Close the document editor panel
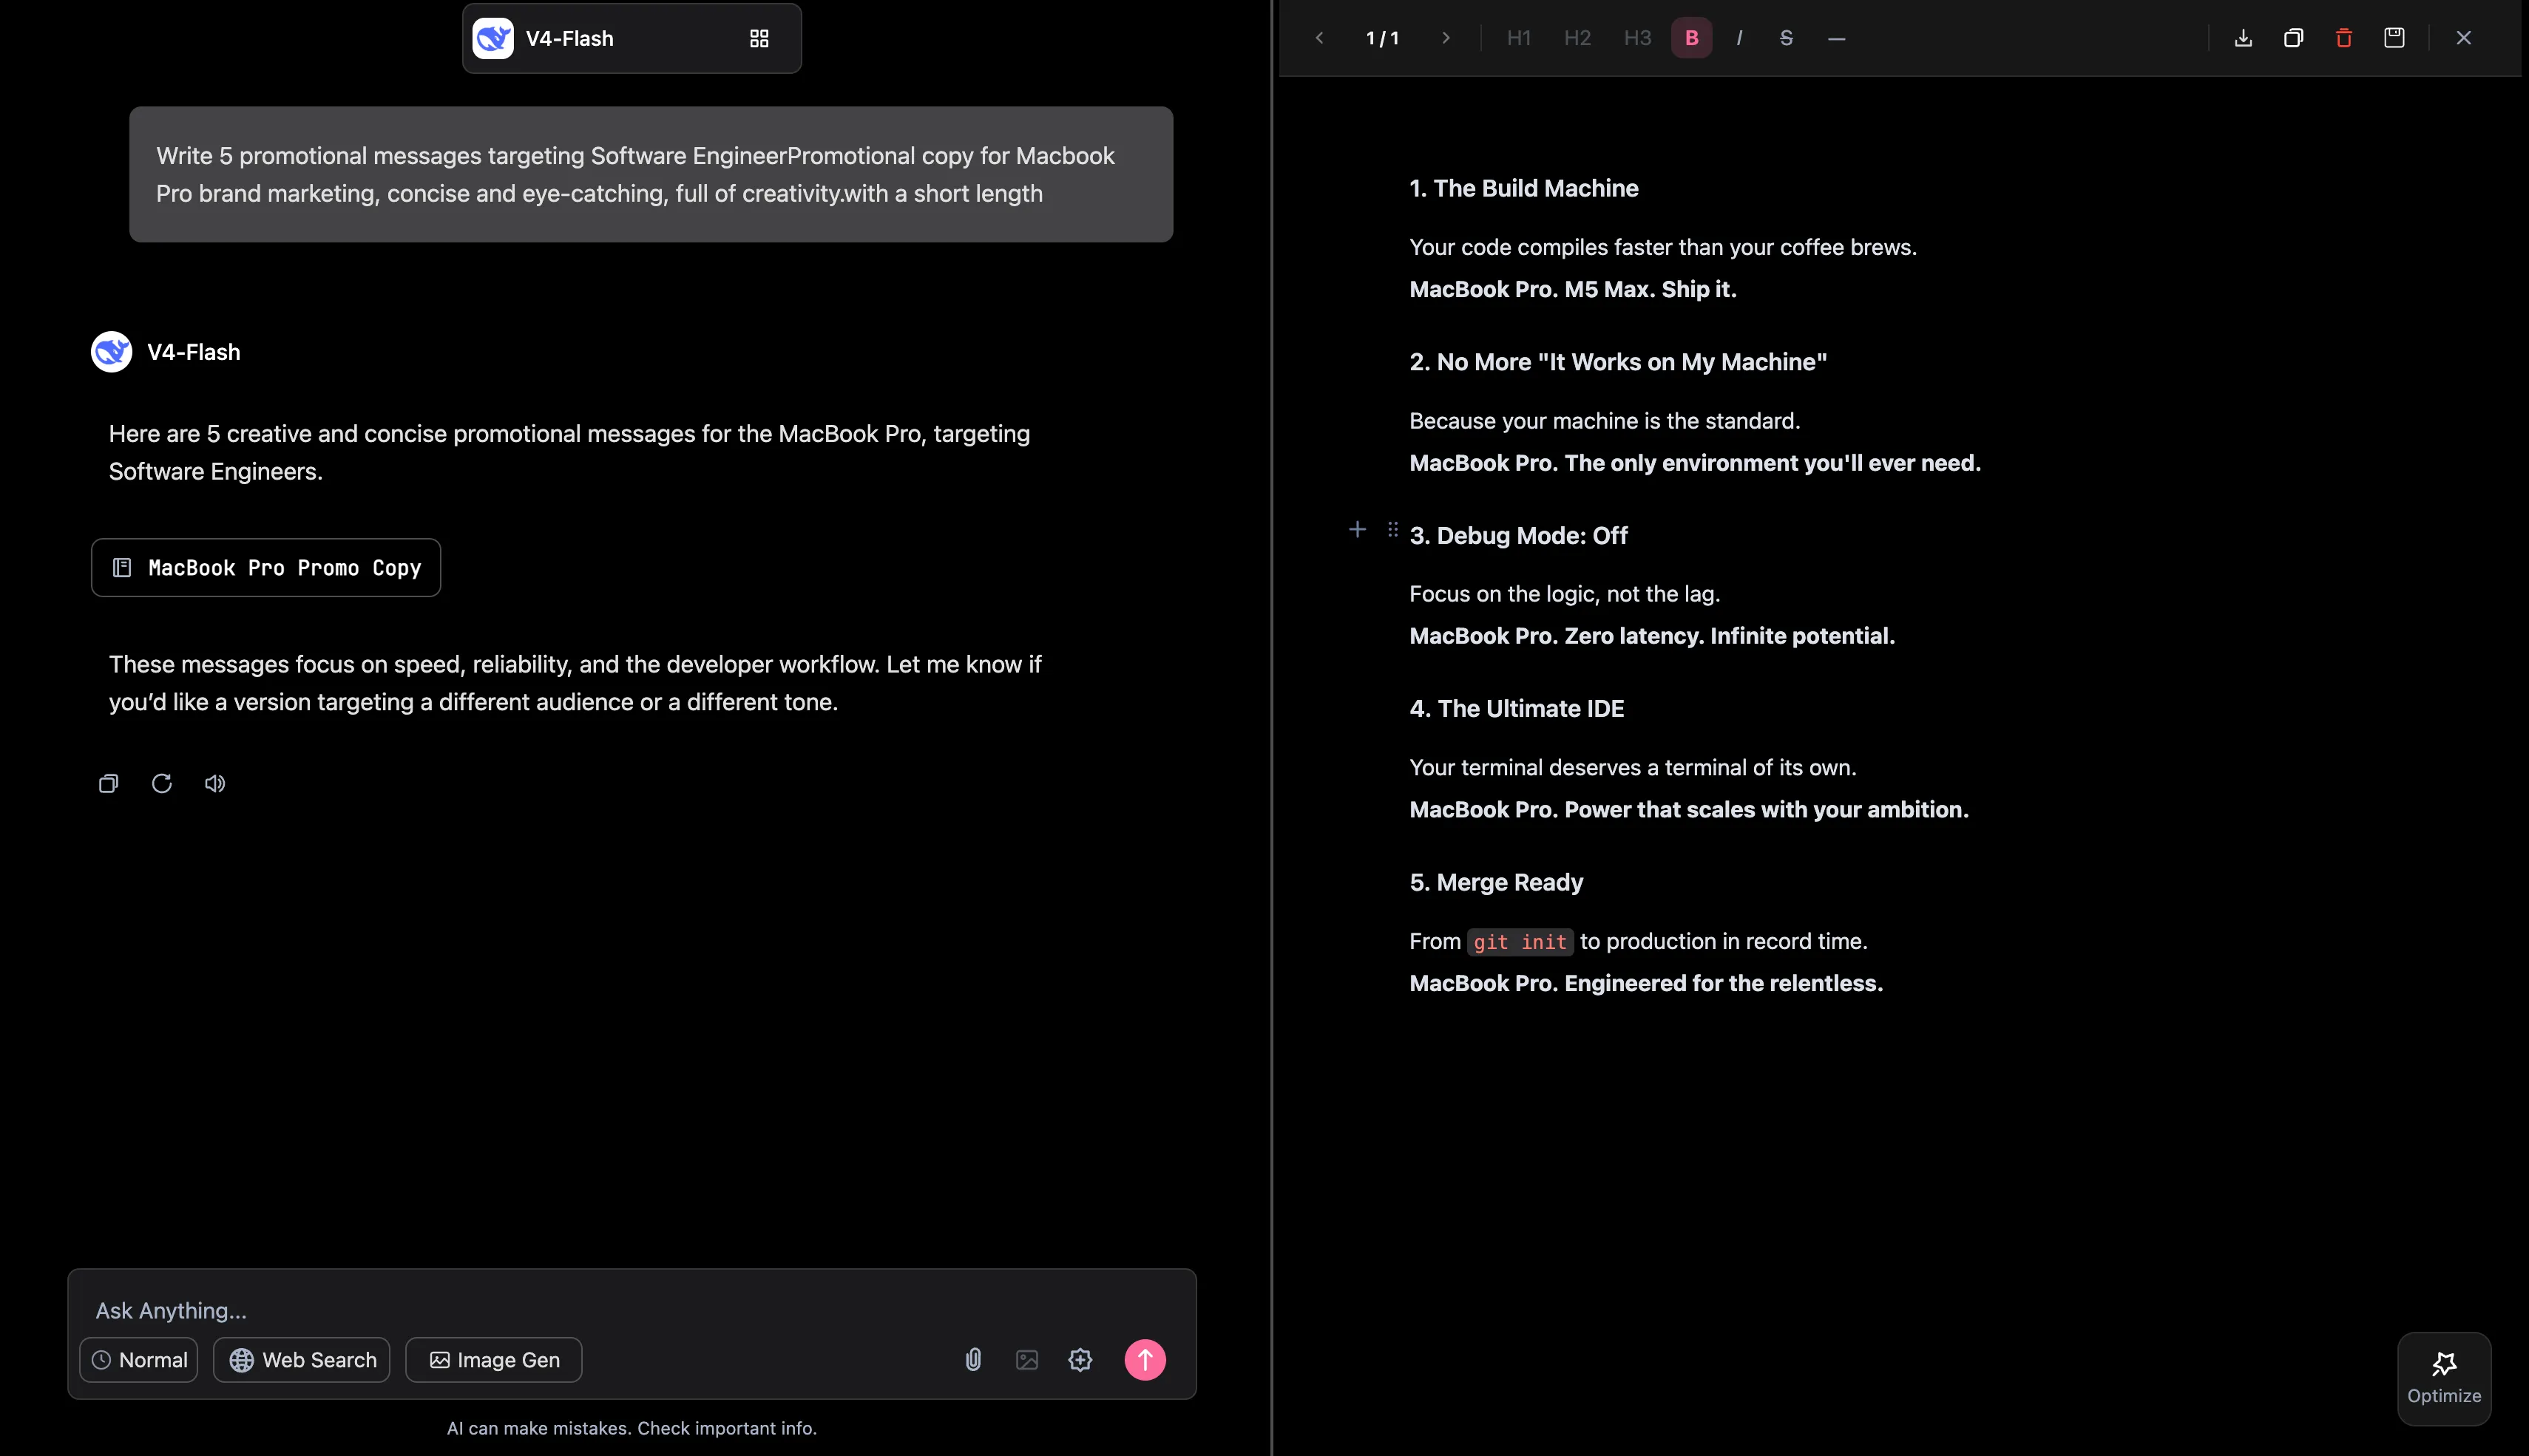Screen dimensions: 2529x1456 click(2464, 38)
